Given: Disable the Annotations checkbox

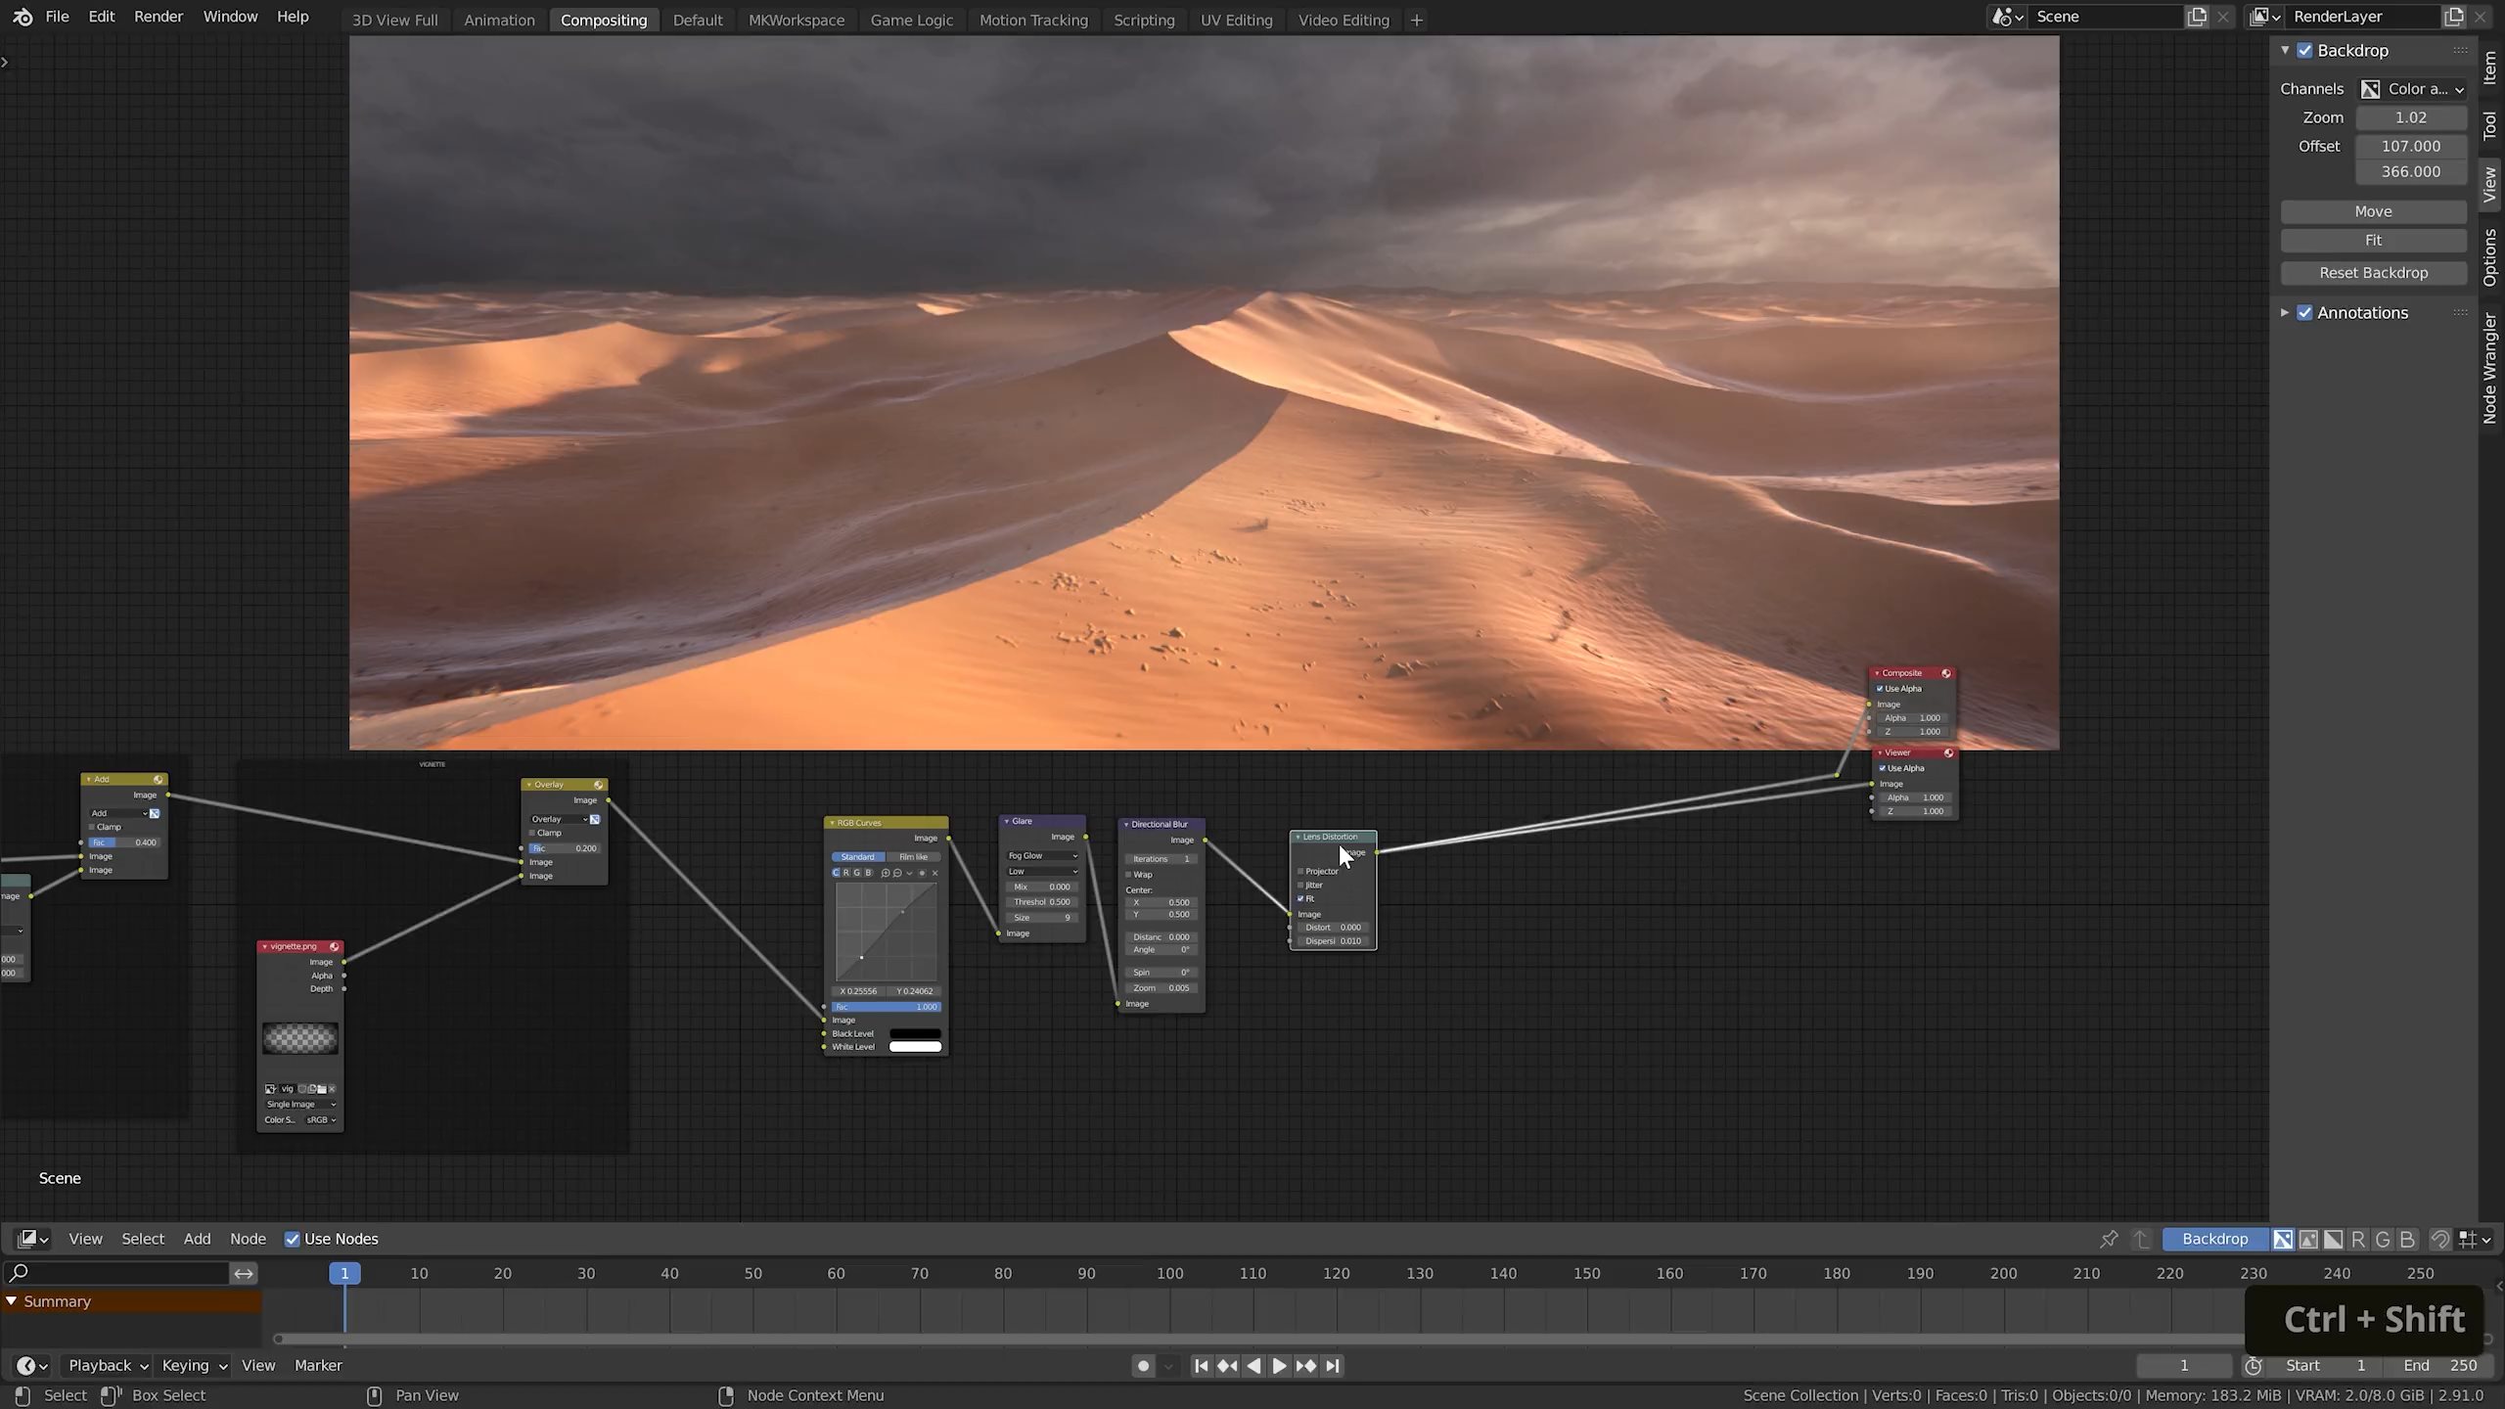Looking at the screenshot, I should (2304, 312).
